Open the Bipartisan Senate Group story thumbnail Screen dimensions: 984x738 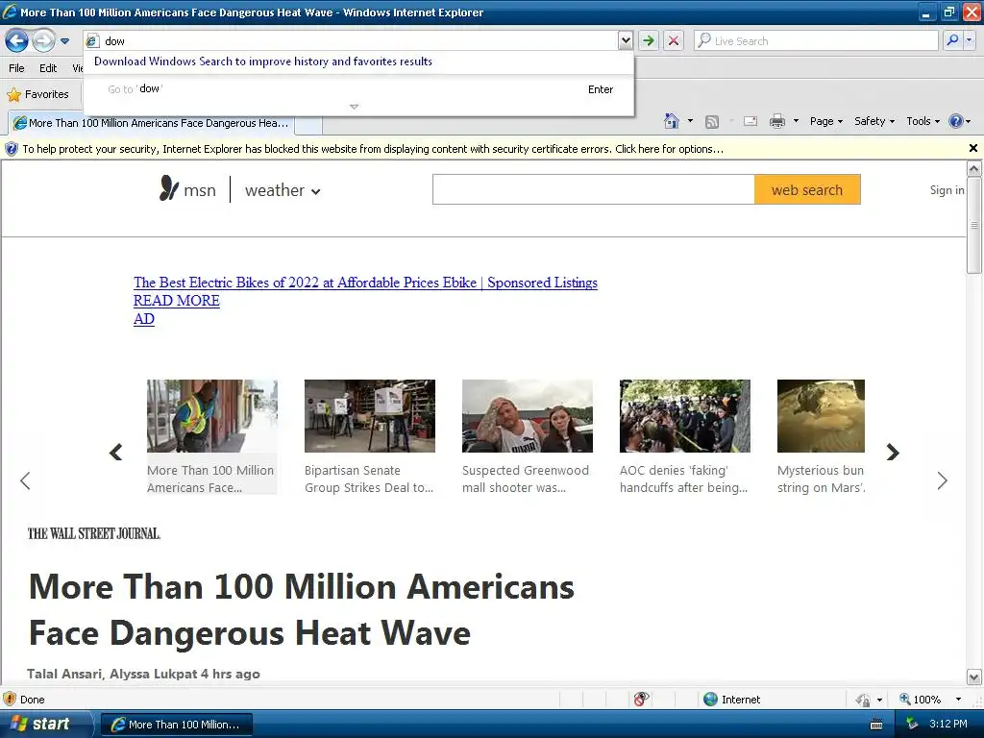click(x=370, y=415)
